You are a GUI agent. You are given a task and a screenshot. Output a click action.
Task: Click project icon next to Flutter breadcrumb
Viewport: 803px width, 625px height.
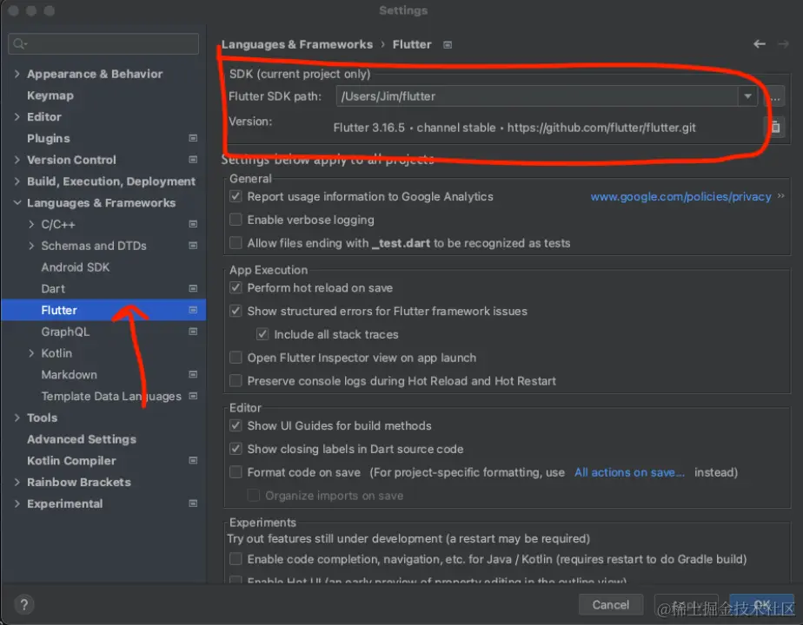coord(448,45)
